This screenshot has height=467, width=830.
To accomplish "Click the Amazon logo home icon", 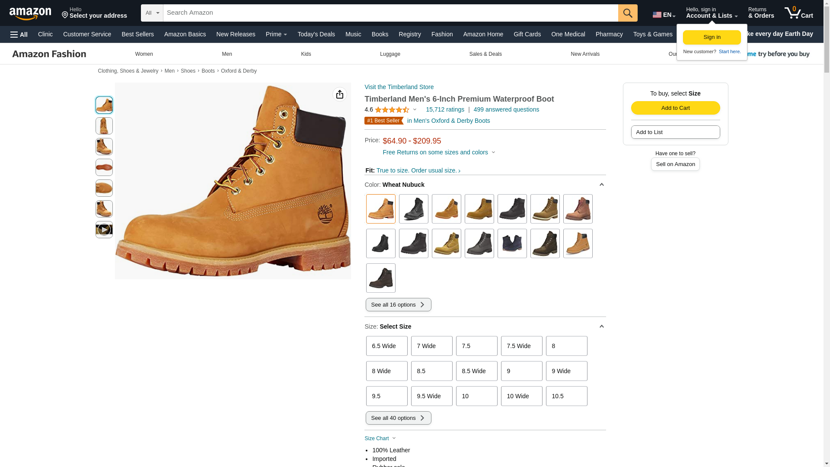I will pyautogui.click(x=30, y=13).
